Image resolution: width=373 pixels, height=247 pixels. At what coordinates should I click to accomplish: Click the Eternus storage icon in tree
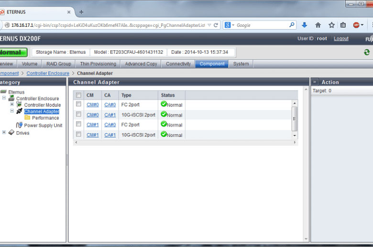tap(3, 92)
